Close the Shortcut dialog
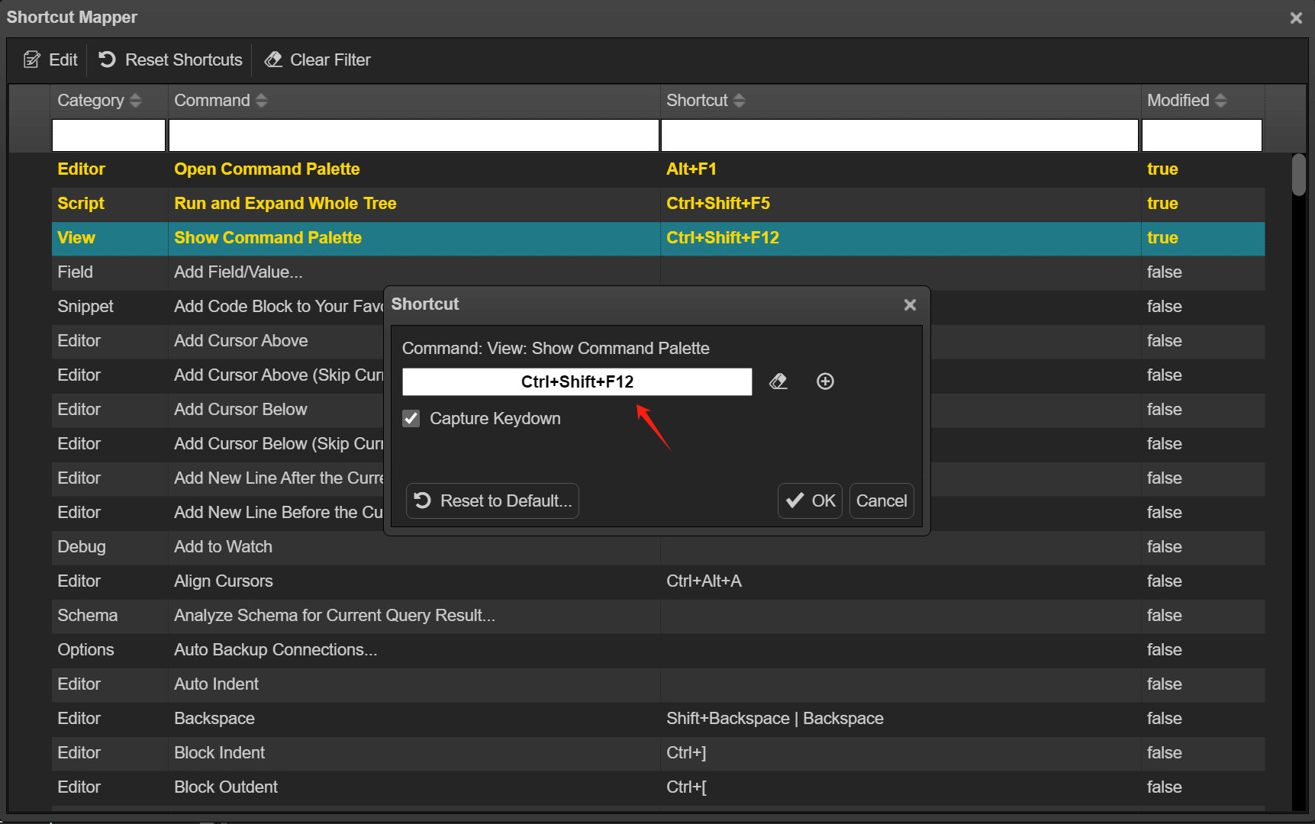Screen dimensions: 1315x824 point(910,304)
